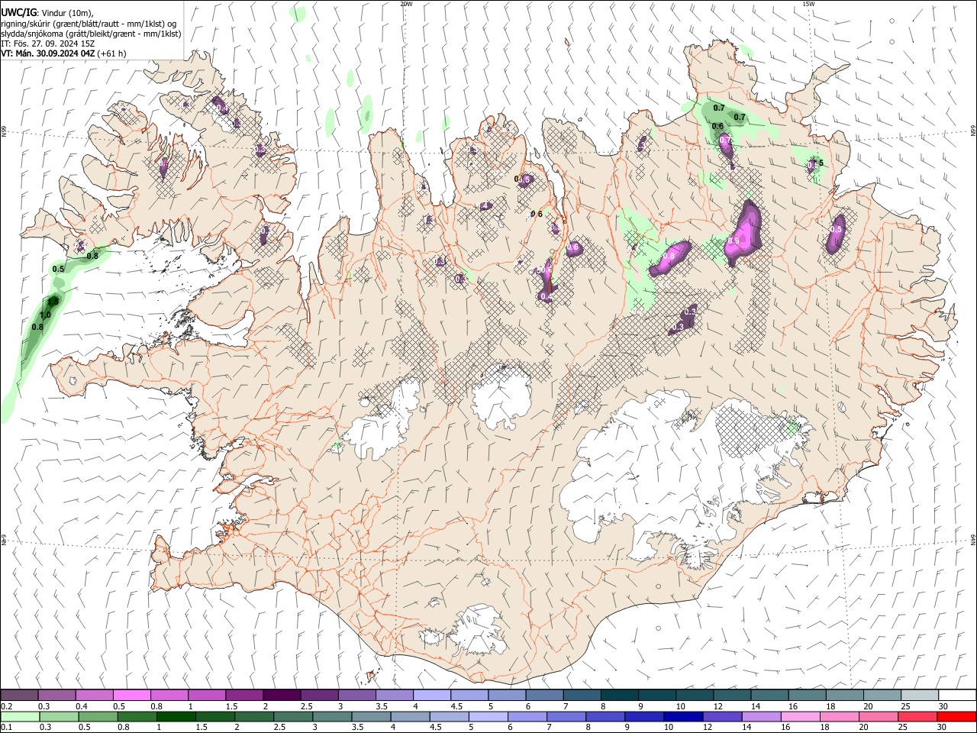Click the '0.2' label under the top scale
Image resolution: width=977 pixels, height=733 pixels.
click(7, 706)
